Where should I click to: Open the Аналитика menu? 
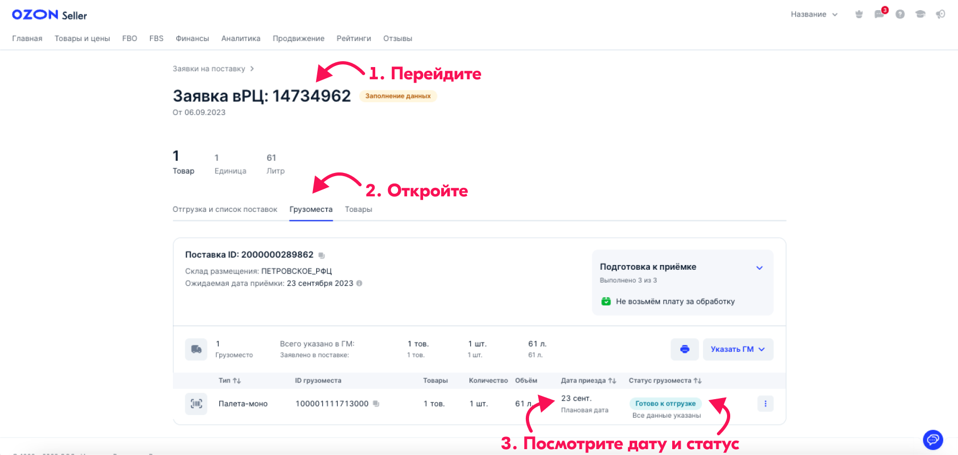pos(241,38)
